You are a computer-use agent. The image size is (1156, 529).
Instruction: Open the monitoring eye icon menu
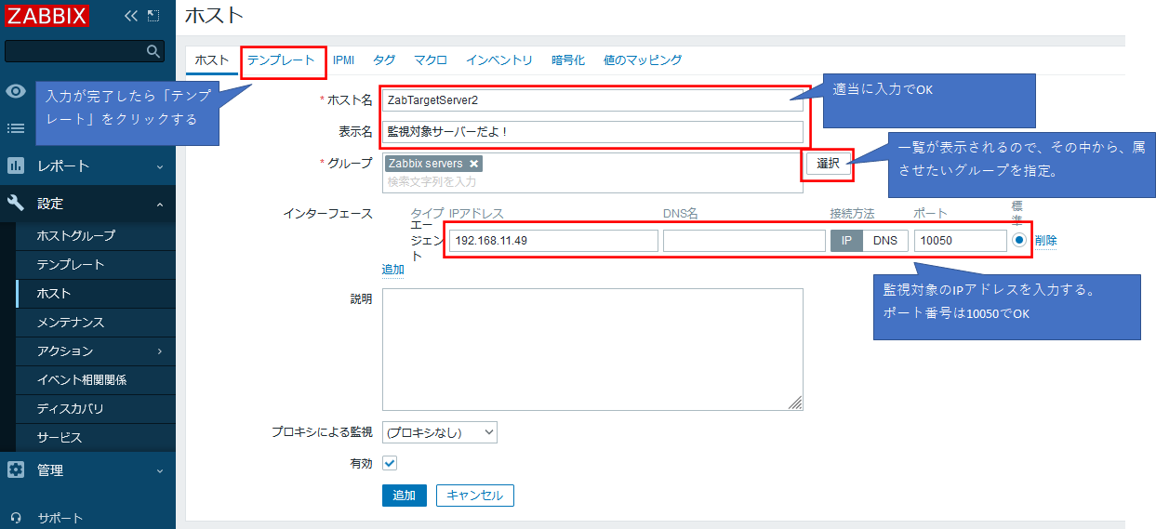(x=16, y=91)
